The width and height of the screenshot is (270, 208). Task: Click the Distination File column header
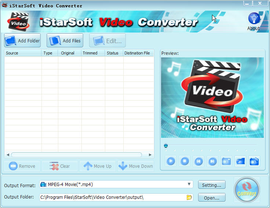[x=138, y=53]
